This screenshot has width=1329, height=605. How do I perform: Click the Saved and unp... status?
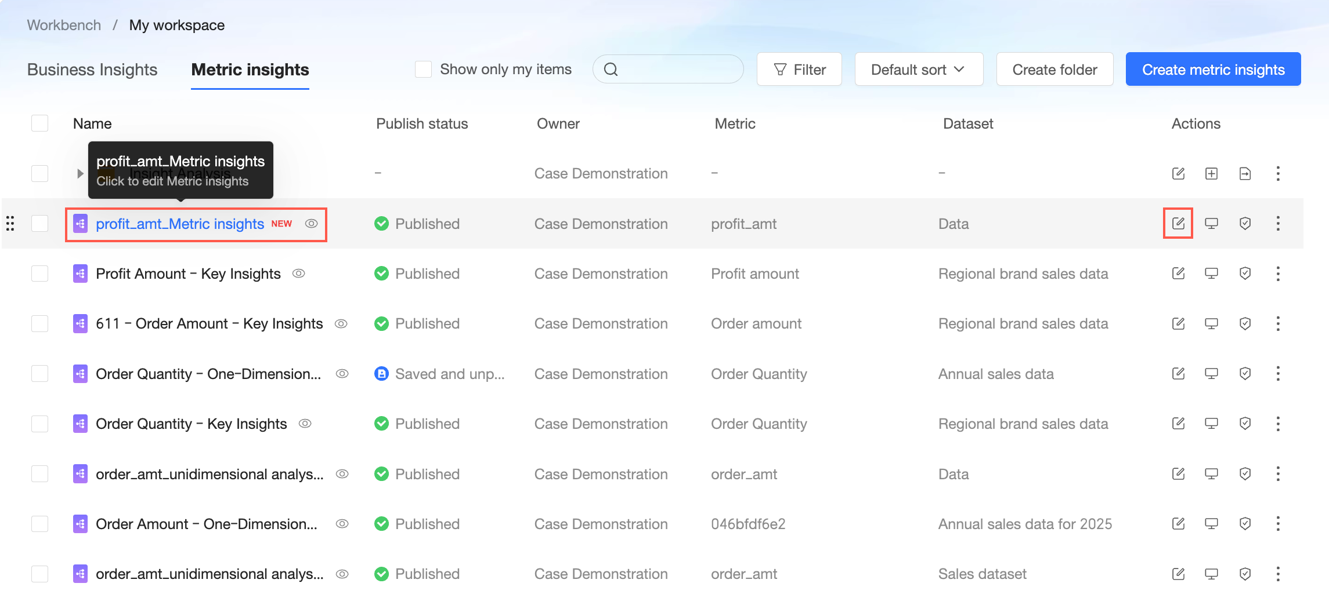[439, 374]
